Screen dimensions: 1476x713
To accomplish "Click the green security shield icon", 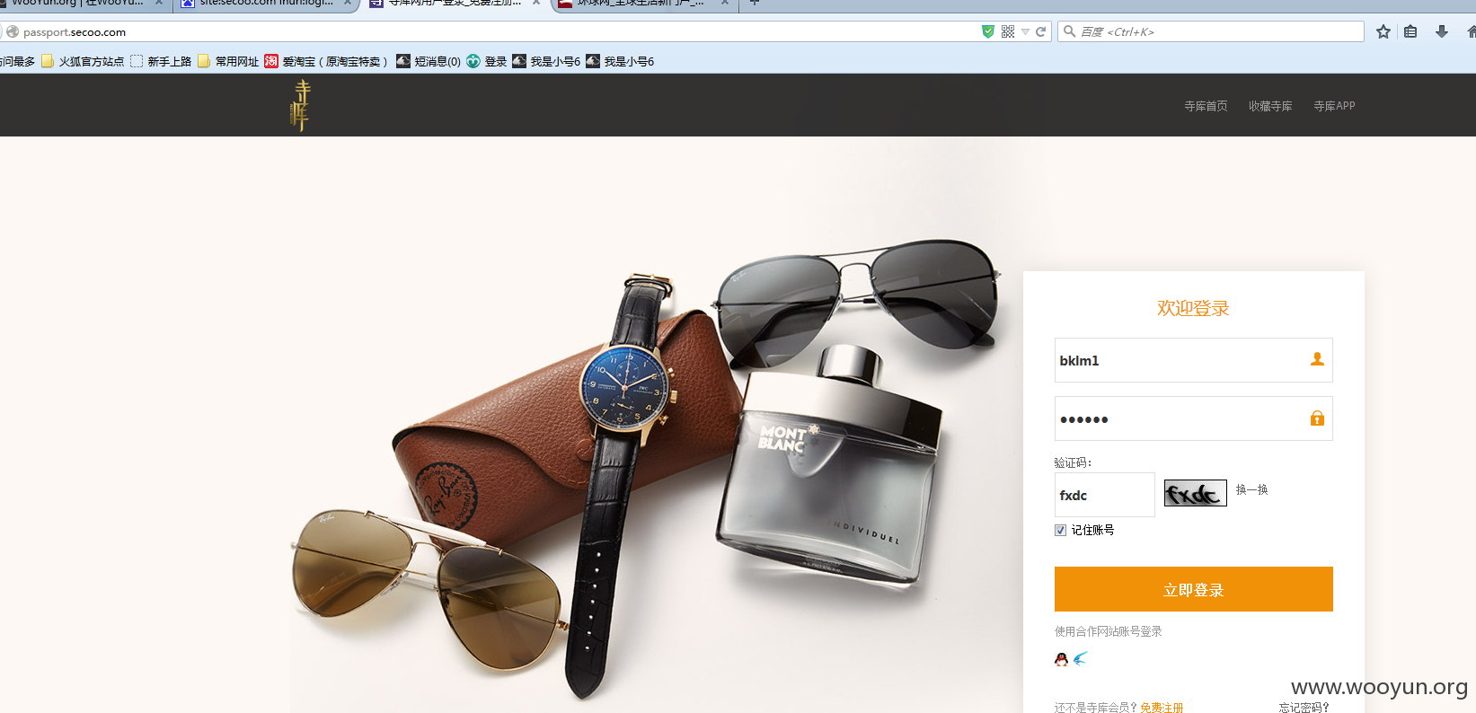I will [988, 31].
